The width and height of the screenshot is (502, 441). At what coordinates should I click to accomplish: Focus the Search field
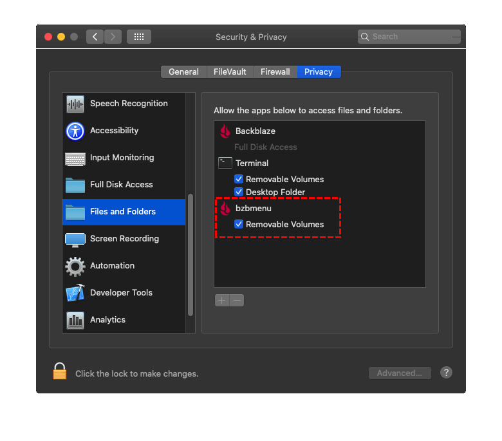(x=409, y=37)
